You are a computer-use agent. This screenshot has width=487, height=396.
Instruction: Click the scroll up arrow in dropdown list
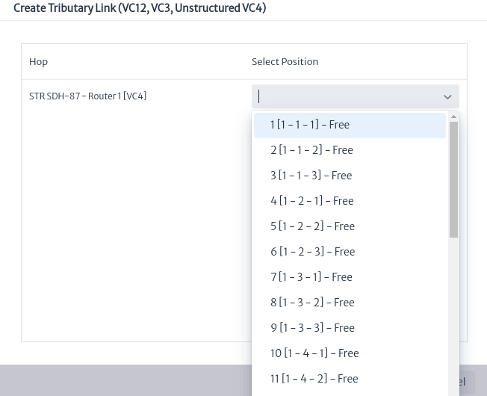(453, 117)
